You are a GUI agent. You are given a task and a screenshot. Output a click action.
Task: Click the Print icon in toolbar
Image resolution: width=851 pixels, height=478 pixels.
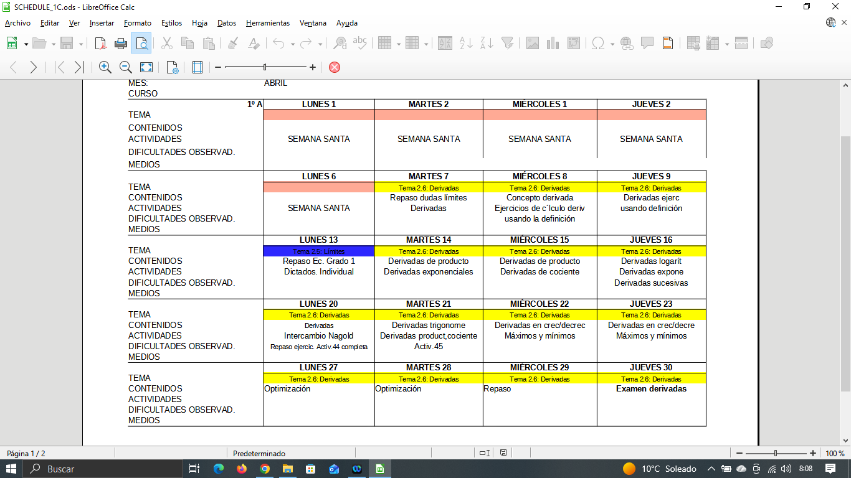coord(121,43)
